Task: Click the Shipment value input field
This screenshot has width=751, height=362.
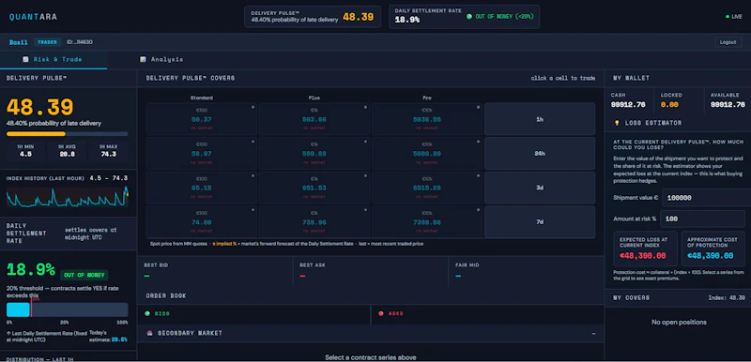Action: pos(706,198)
